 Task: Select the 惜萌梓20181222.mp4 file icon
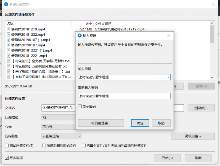9,35
